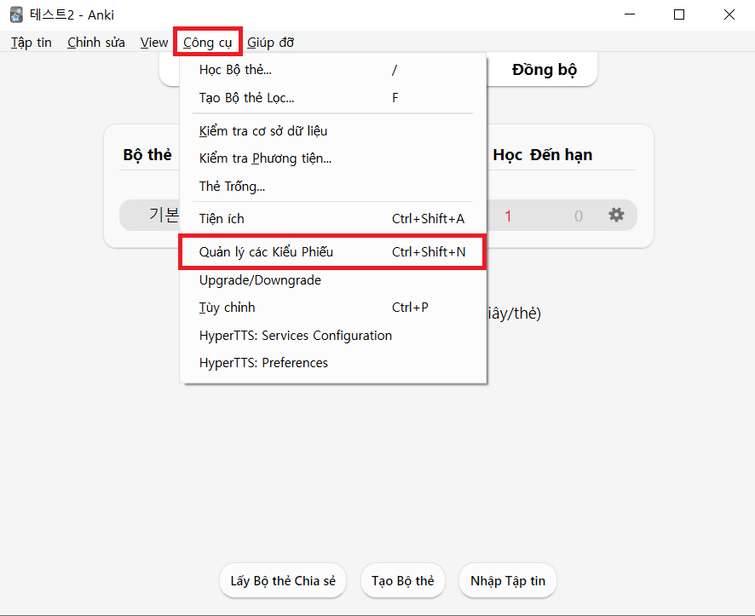Maximize the Anki window
This screenshot has width=755, height=616.
tap(679, 14)
